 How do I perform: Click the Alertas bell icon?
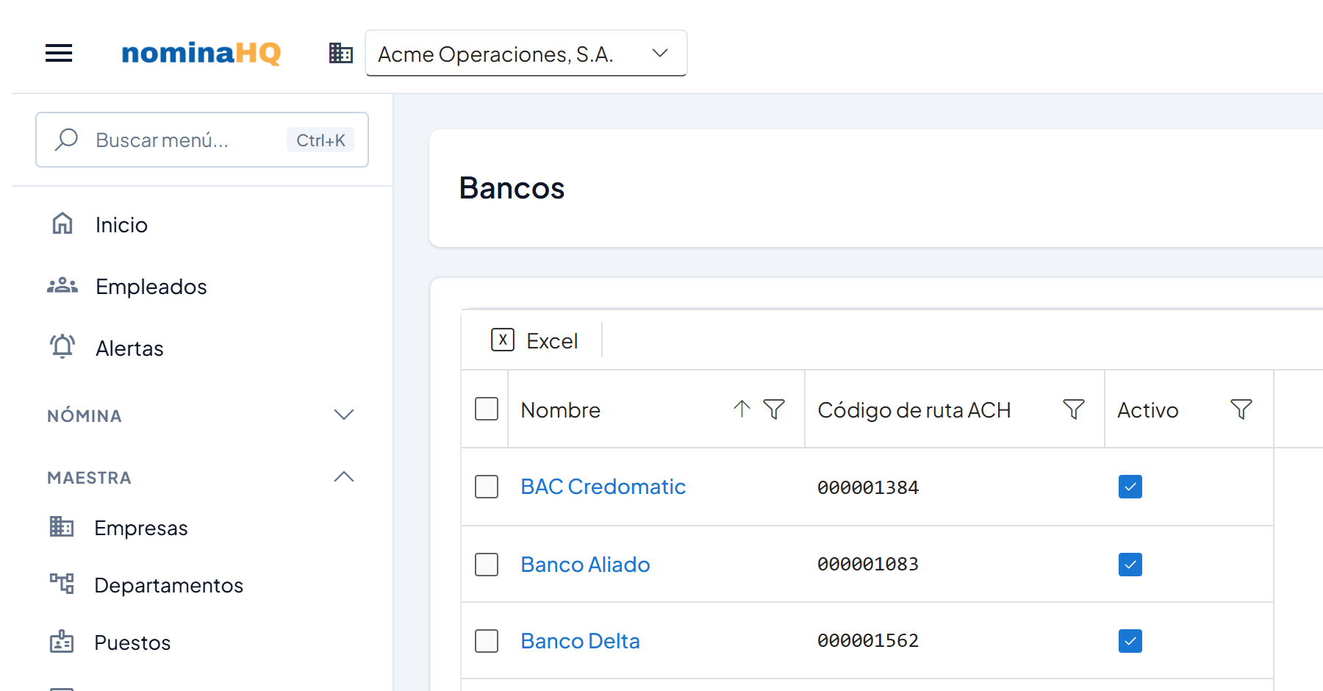pos(62,347)
